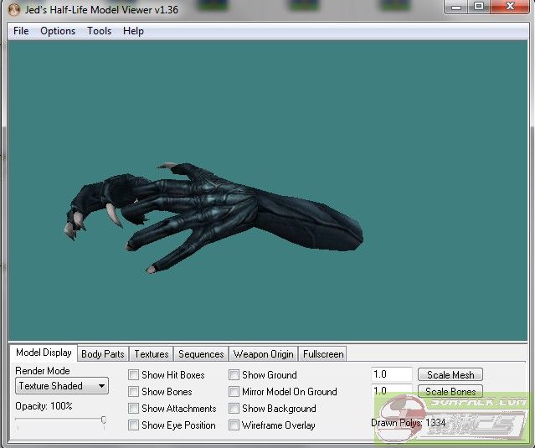Enable Show Hit Boxes checkbox
This screenshot has width=535, height=448.
[x=134, y=375]
